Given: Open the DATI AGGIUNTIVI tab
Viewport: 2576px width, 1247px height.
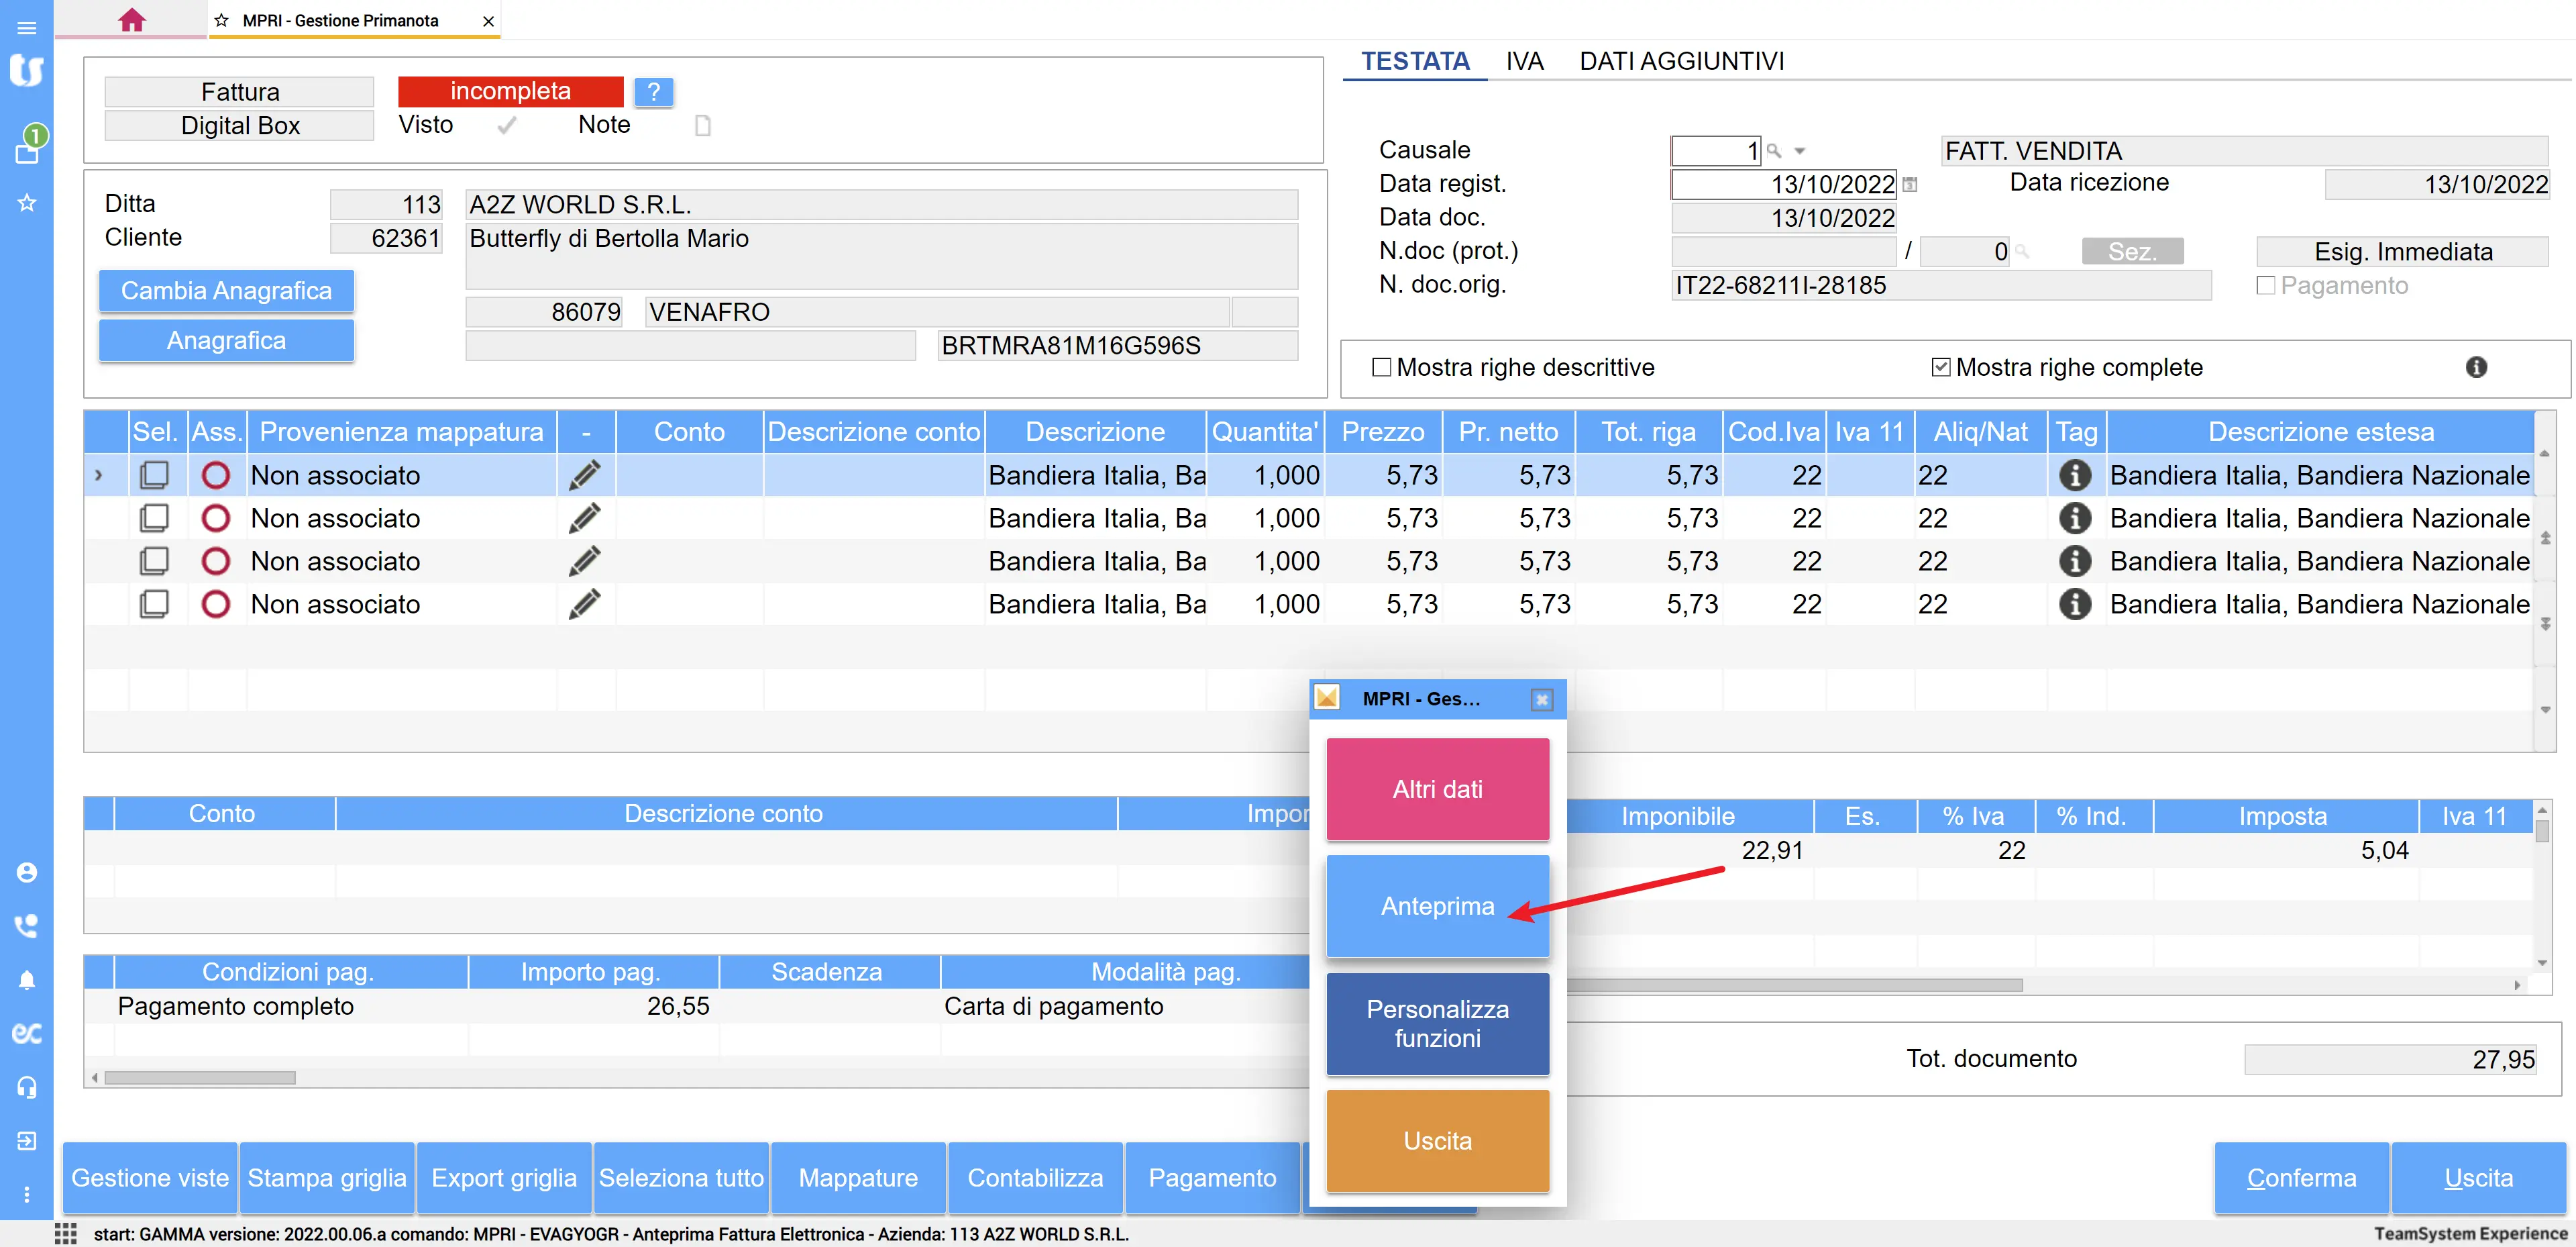Looking at the screenshot, I should point(1681,61).
